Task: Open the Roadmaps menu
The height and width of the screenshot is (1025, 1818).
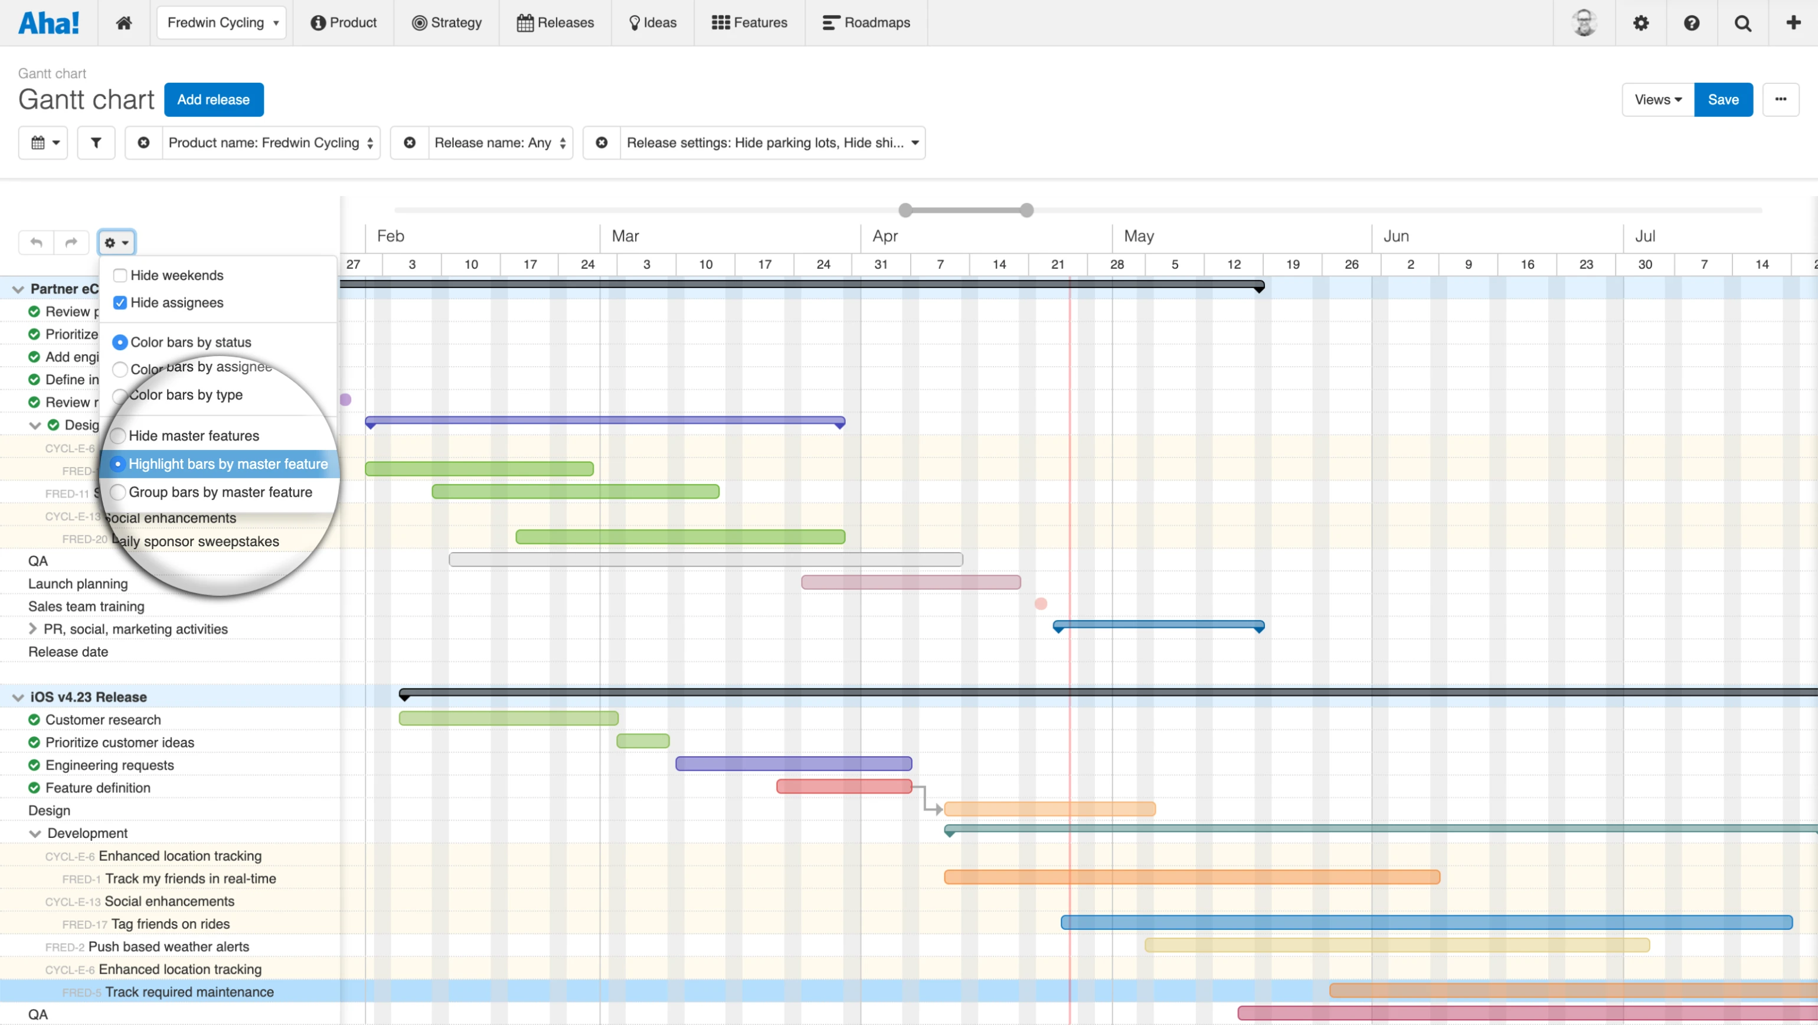Action: pyautogui.click(x=866, y=22)
